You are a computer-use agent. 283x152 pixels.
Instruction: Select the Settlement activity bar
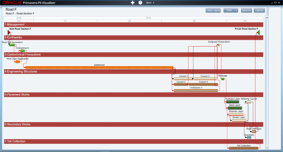pyautogui.click(x=99, y=68)
